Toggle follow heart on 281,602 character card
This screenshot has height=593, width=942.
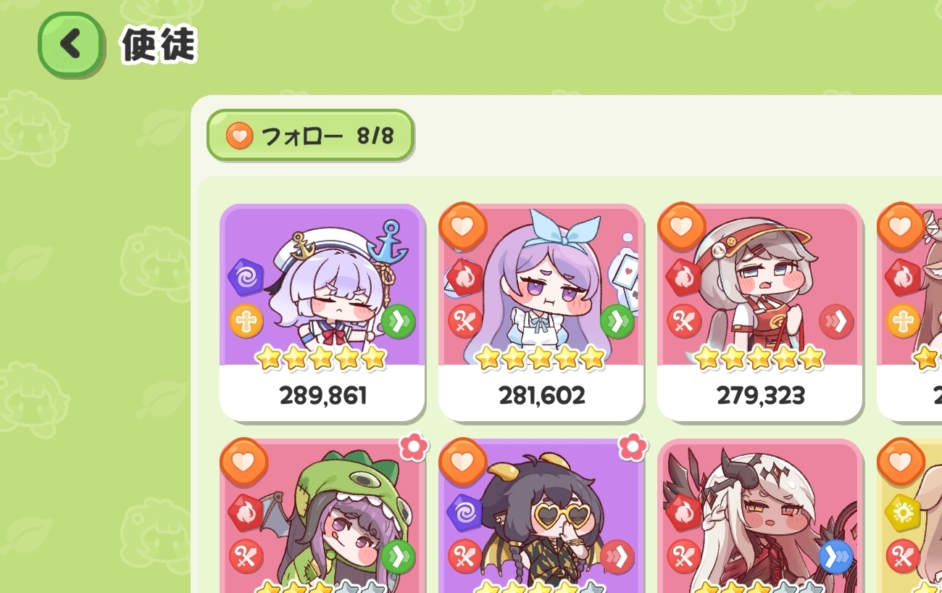[463, 227]
